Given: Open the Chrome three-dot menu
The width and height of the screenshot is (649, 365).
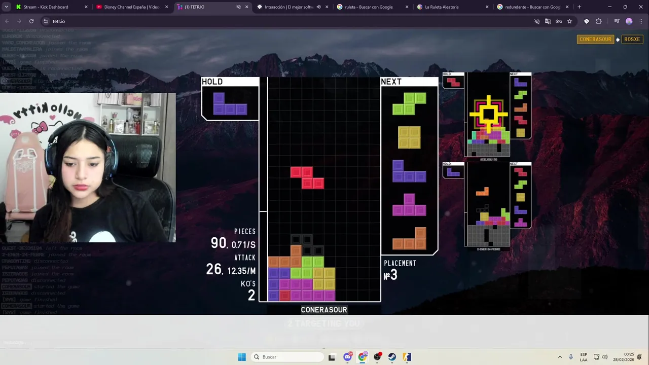Looking at the screenshot, I should (641, 21).
